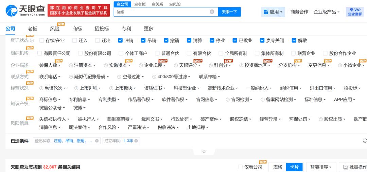Click the help icon before 小微企业
This screenshot has width=367, height=172.
pyautogui.click(x=340, y=65)
